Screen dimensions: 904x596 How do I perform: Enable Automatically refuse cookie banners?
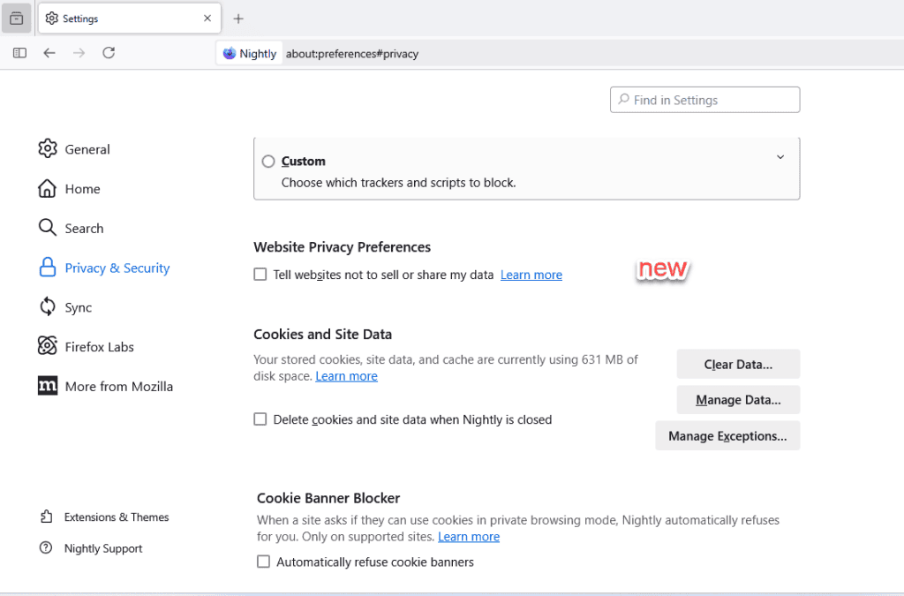click(263, 562)
